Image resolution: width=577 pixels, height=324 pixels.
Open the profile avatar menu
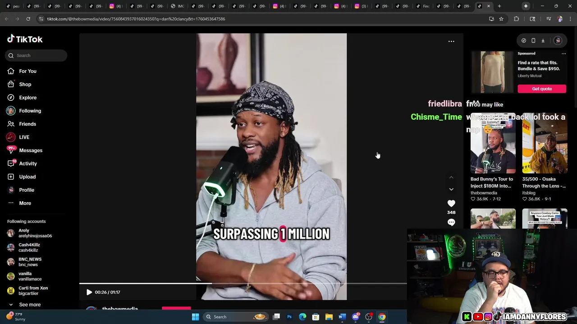[558, 40]
